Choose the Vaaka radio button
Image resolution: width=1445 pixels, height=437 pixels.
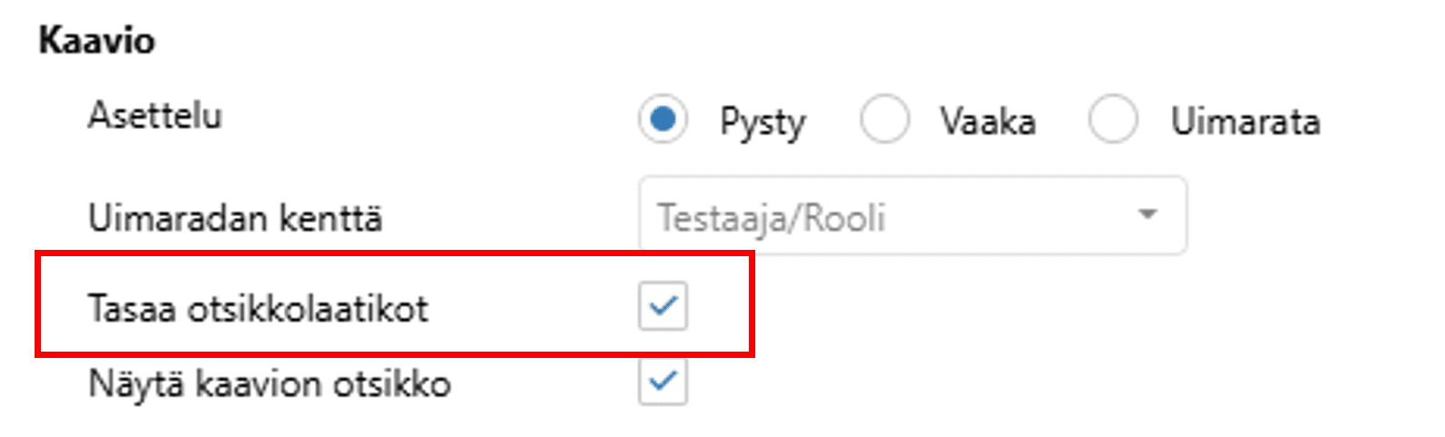click(x=884, y=119)
